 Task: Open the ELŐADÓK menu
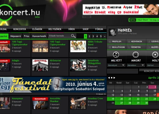(37, 29)
